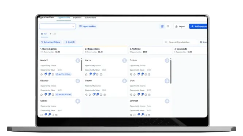
Task: Click the phone icon on Jhon card
Action: coord(131,95)
